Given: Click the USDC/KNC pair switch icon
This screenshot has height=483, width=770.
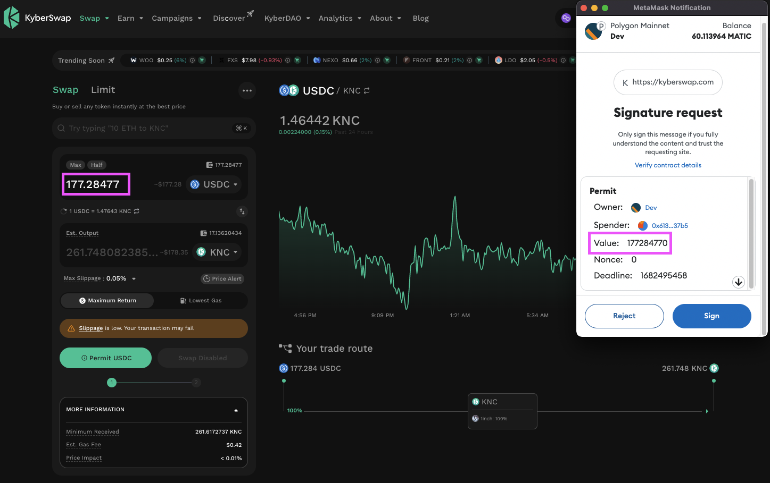Looking at the screenshot, I should (367, 91).
